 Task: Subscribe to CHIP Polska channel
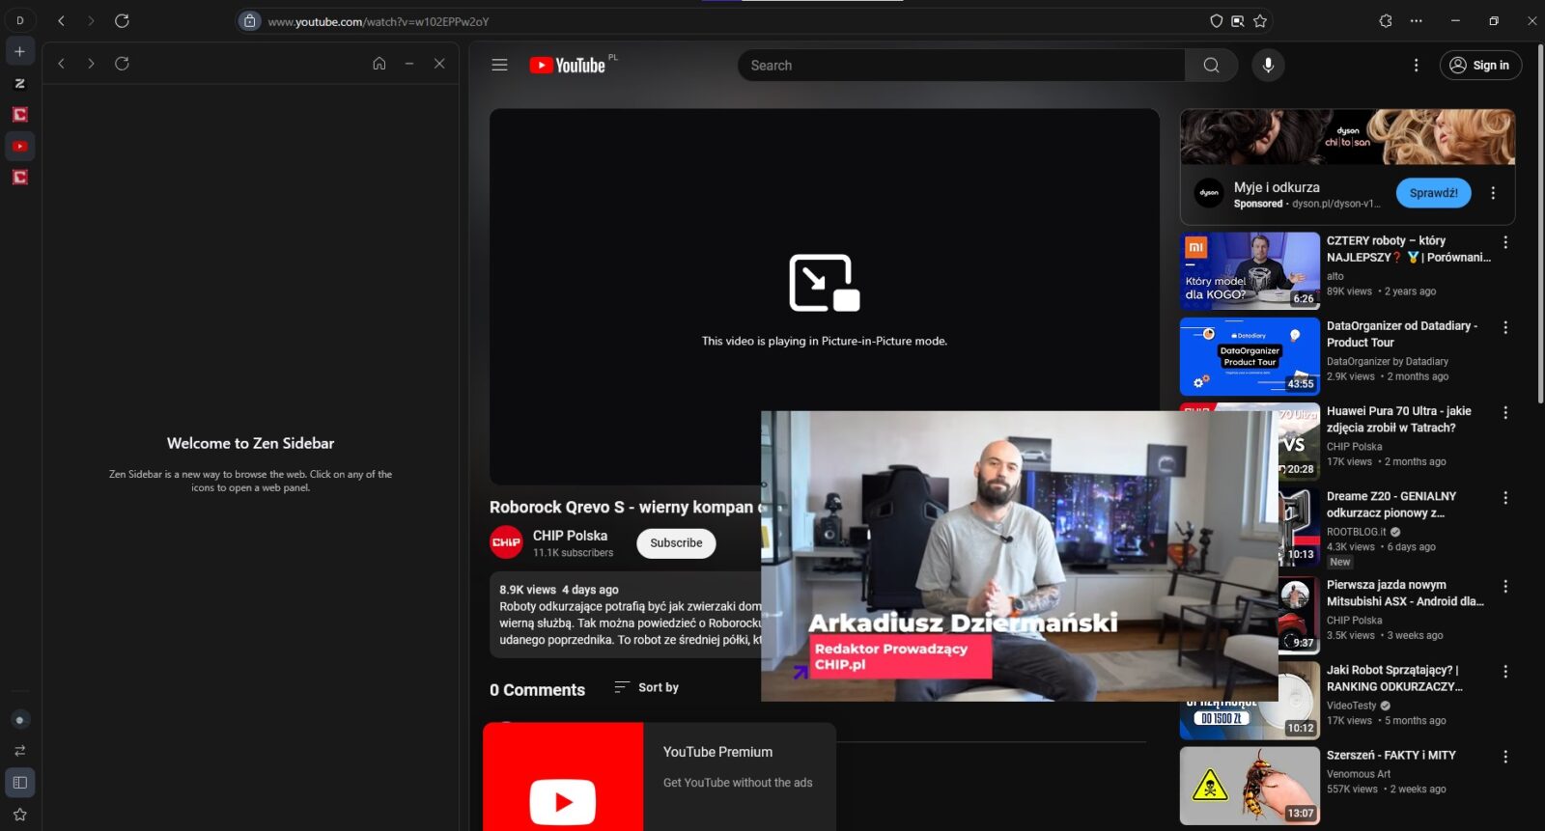pos(676,542)
